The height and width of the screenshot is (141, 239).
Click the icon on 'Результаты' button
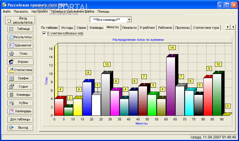(11, 37)
